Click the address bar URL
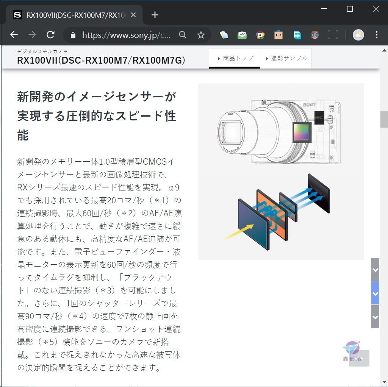The image size is (388, 387). coord(126,35)
